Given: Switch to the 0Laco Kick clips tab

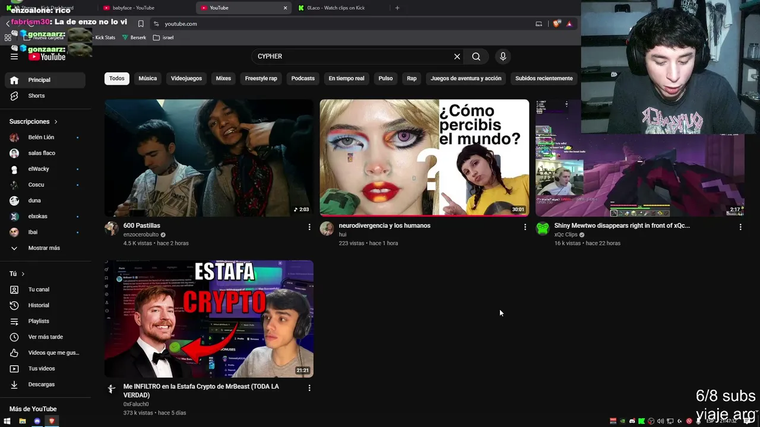Looking at the screenshot, I should [x=341, y=8].
